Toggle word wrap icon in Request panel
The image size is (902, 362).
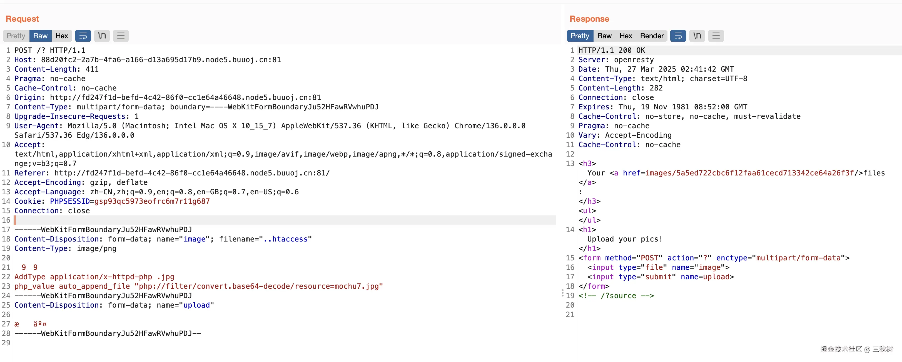[x=83, y=36]
